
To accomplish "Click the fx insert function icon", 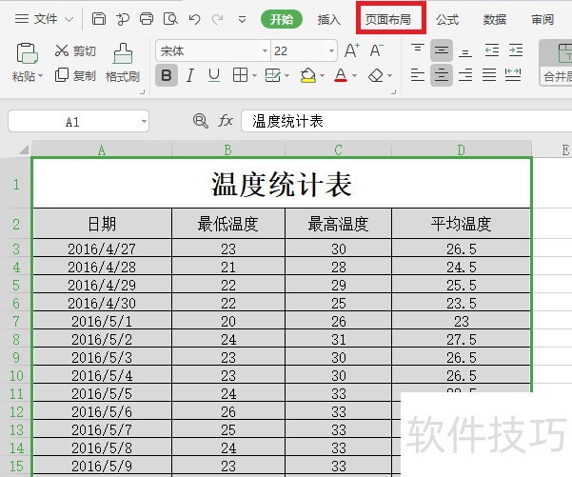I will point(226,121).
